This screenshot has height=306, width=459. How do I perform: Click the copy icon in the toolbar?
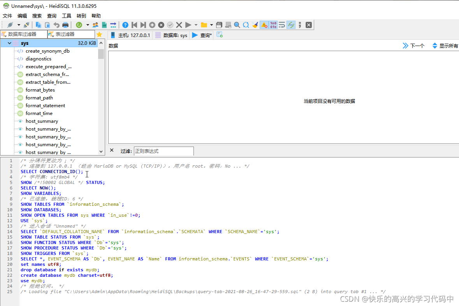pos(39,25)
